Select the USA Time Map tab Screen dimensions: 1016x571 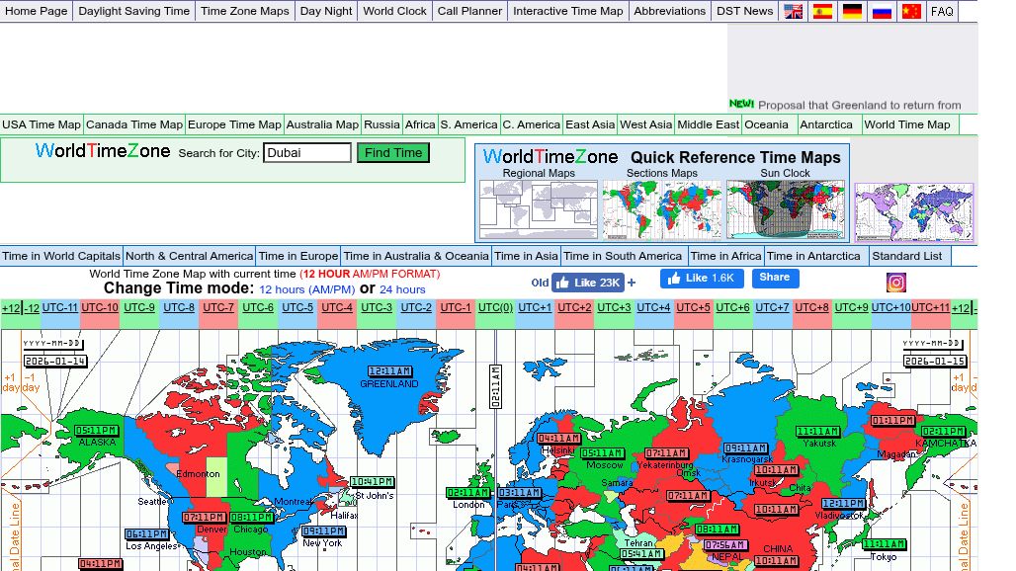(42, 124)
